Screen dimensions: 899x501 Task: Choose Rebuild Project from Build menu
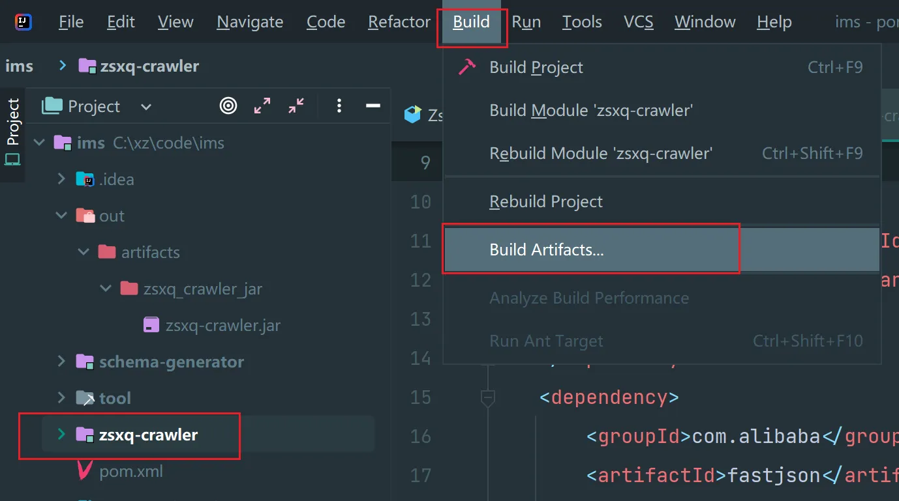545,201
